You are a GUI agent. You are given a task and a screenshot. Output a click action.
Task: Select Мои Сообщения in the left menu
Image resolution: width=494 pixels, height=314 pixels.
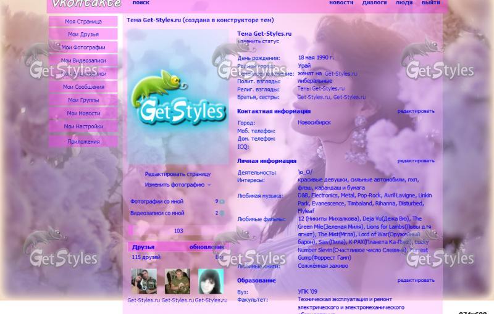[x=83, y=87]
